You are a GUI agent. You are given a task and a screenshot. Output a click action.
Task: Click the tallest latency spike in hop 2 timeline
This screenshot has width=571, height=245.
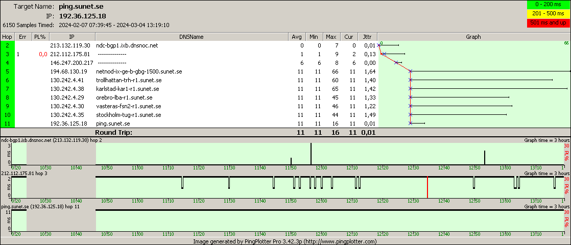[x=311, y=154]
